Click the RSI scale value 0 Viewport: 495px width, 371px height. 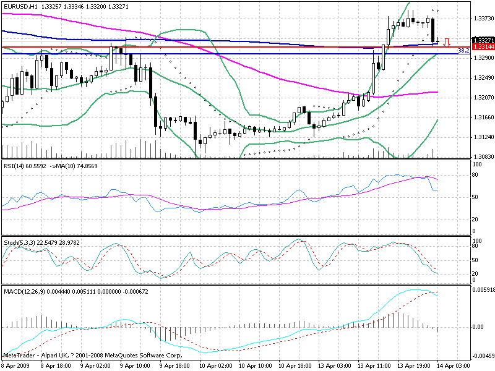coord(474,231)
